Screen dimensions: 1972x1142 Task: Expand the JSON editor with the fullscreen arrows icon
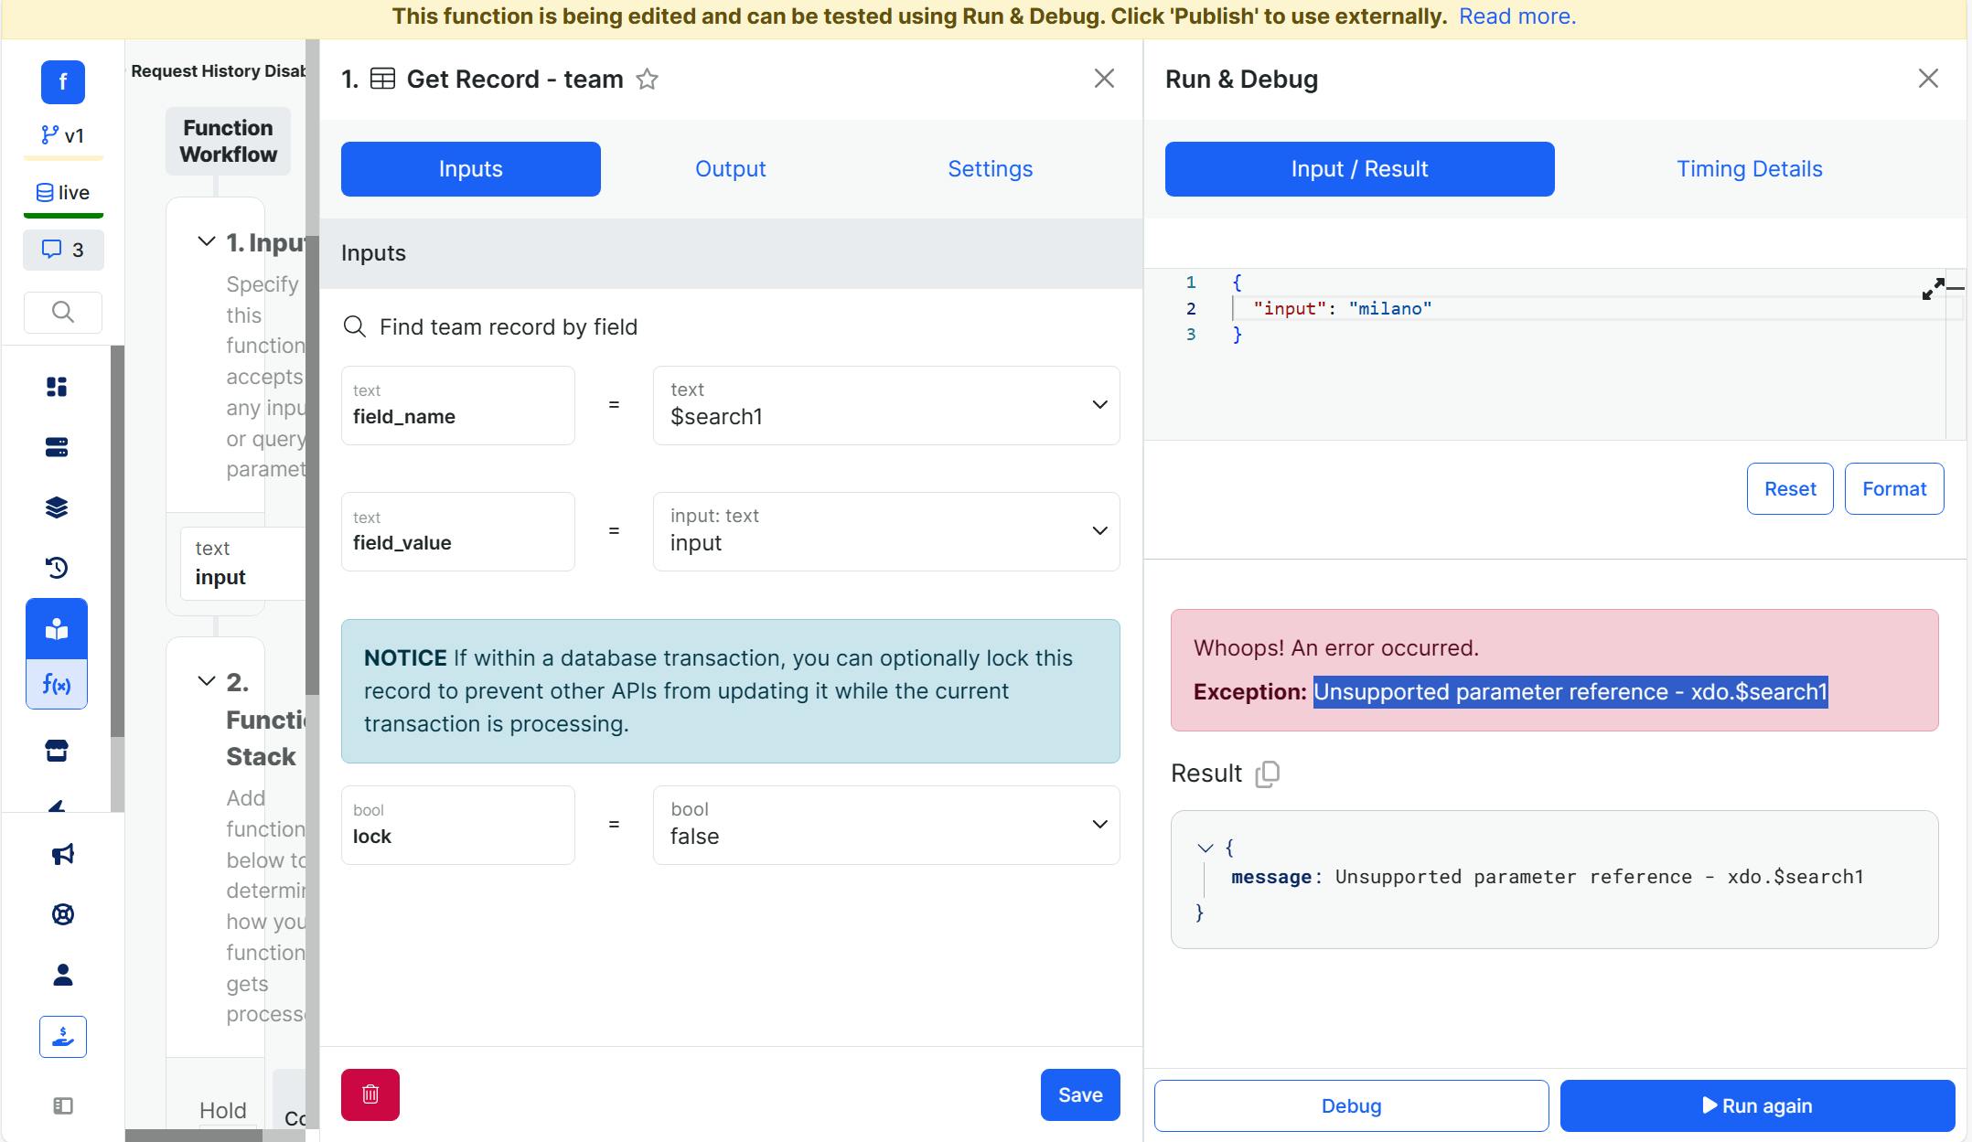1933,289
